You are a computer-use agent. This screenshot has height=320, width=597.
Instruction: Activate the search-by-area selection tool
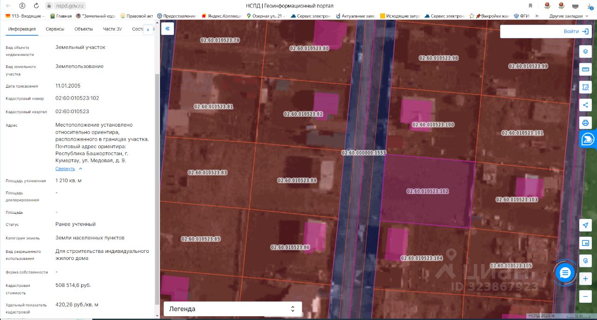(585, 87)
